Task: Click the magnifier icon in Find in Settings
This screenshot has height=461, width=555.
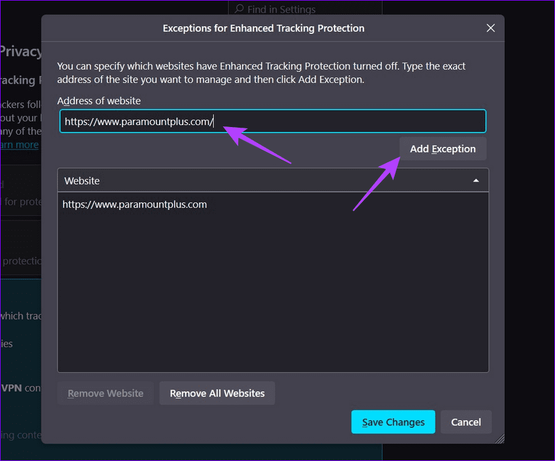Action: pyautogui.click(x=239, y=9)
